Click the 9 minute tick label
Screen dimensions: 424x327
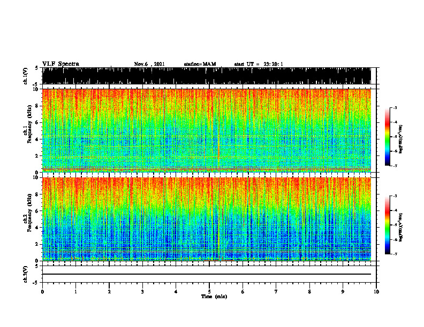[343, 292]
